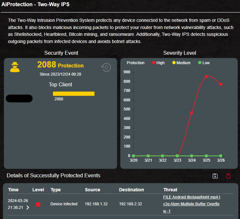This screenshot has height=219, width=240.
Task: Click the Device Infected type cell
Action: click(x=64, y=204)
